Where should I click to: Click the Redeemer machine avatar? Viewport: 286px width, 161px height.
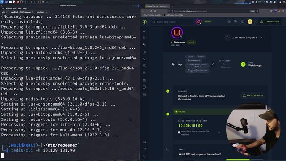pyautogui.click(x=177, y=33)
